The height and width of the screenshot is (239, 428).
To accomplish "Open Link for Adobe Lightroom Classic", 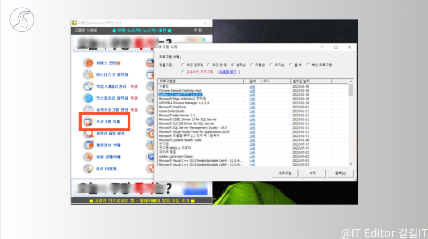I will click(252, 156).
